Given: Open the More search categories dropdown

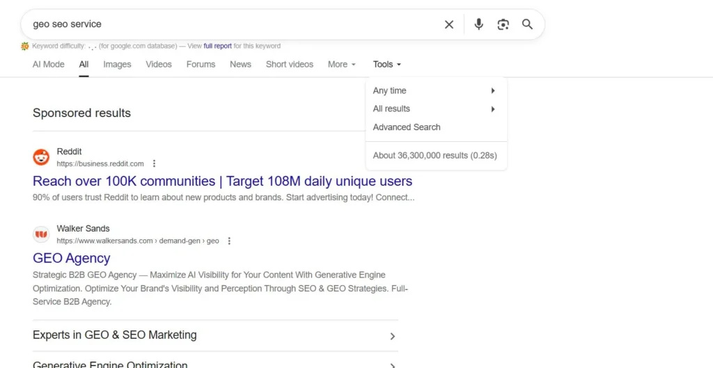Looking at the screenshot, I should click(x=341, y=64).
